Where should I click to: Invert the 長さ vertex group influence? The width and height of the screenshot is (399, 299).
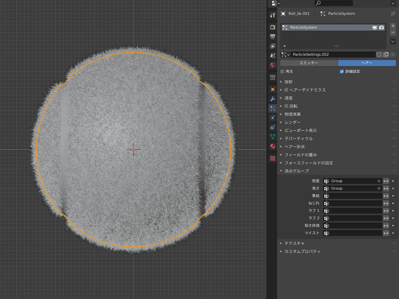pos(386,188)
